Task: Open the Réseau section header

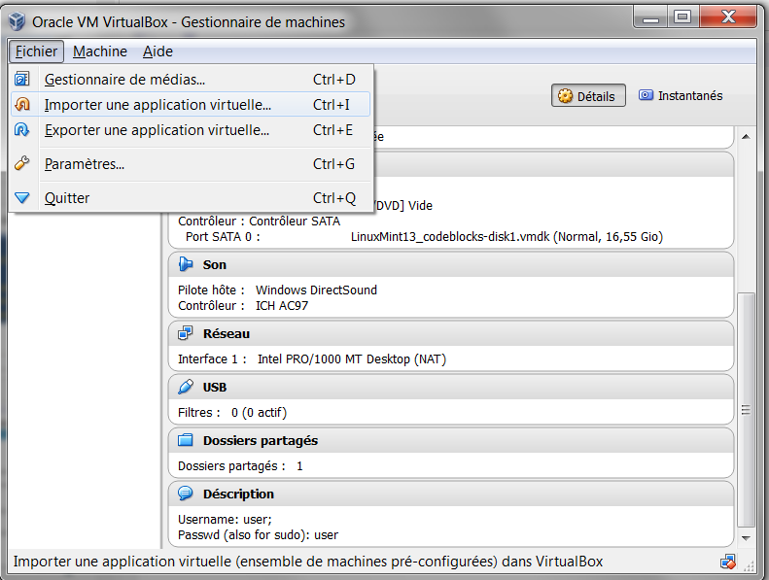Action: [451, 333]
